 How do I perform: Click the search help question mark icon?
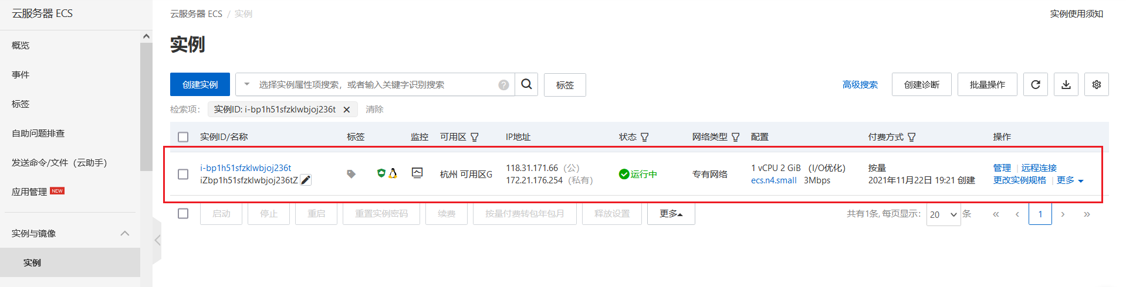(503, 85)
